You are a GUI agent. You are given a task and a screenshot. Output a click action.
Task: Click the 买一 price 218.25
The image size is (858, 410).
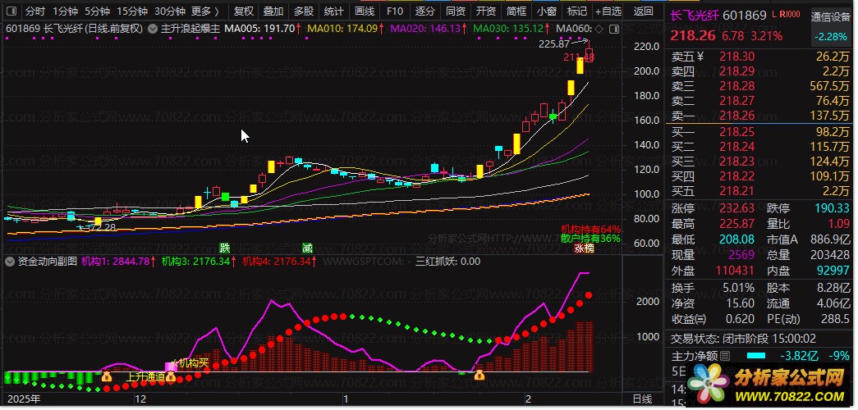point(737,132)
